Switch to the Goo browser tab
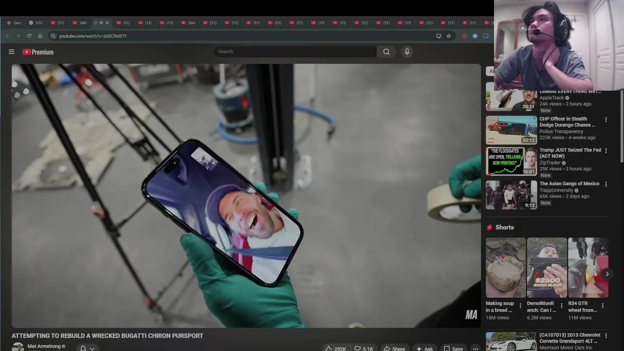Screen dimensions: 624x351 click(14, 23)
